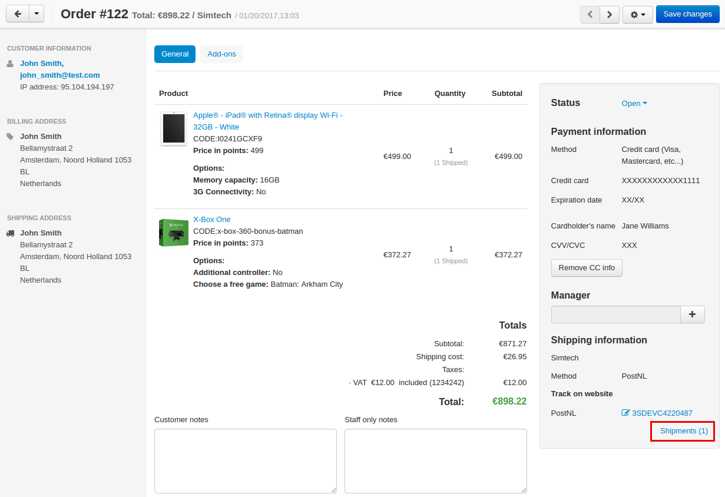725x497 pixels.
Task: Click the Order #122 heading
Action: (94, 14)
